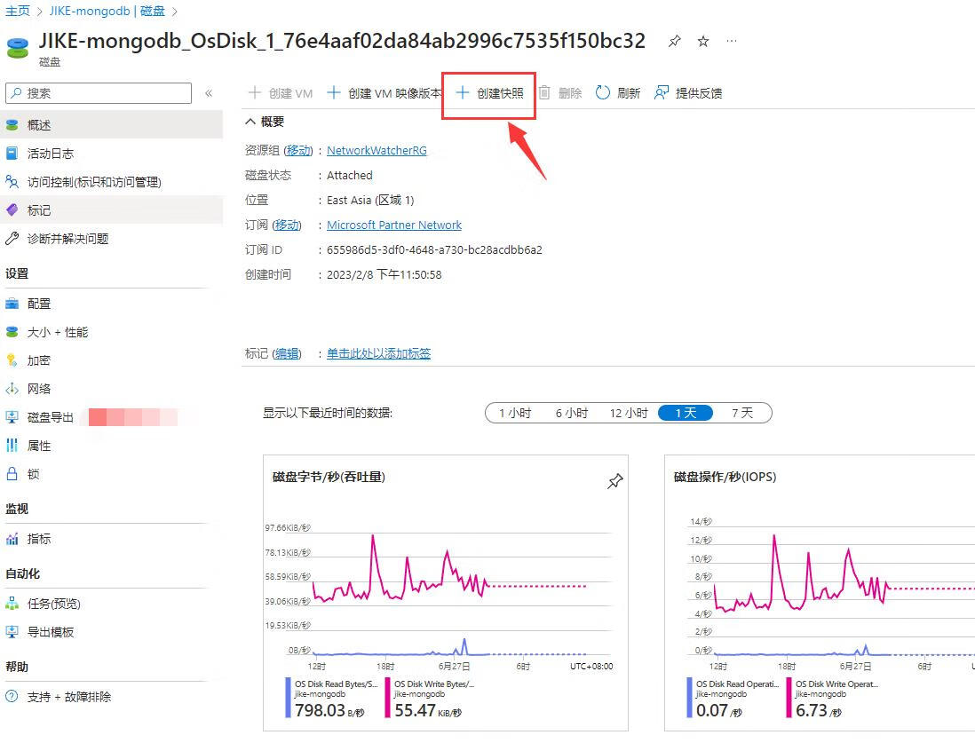Image resolution: width=975 pixels, height=743 pixels.
Task: Open the 指标 metrics page
Action: pos(111,539)
